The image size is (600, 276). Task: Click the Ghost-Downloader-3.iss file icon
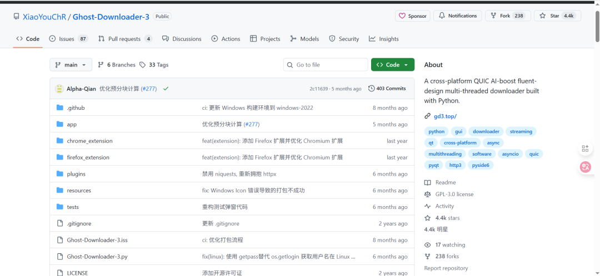coord(59,240)
